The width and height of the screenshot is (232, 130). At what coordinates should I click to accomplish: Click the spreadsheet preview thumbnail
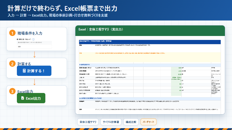click(150, 77)
